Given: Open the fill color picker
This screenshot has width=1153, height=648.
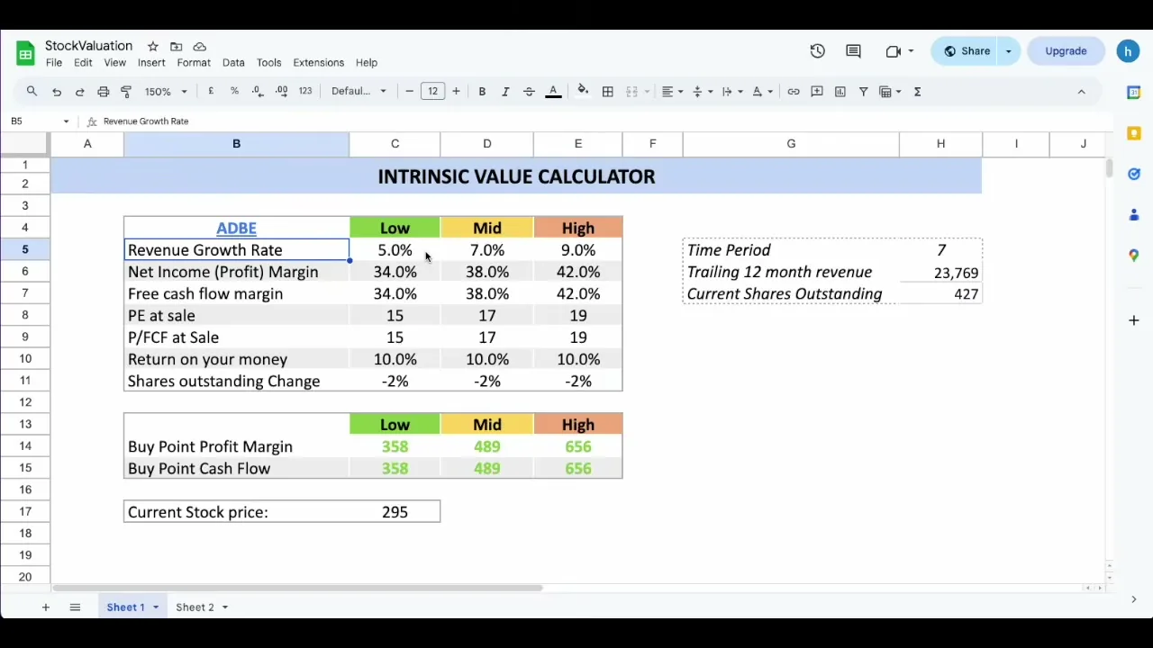Looking at the screenshot, I should (x=583, y=91).
